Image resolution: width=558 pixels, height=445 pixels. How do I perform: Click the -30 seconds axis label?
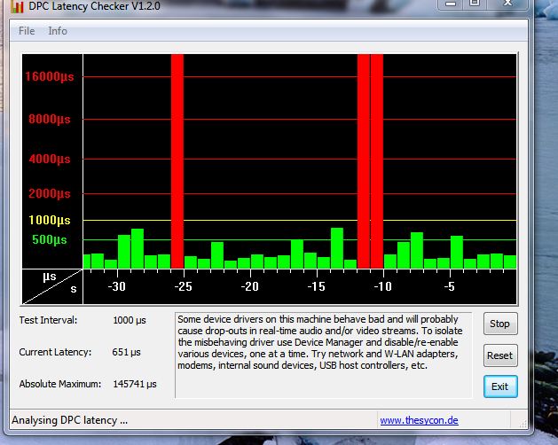[x=117, y=286]
